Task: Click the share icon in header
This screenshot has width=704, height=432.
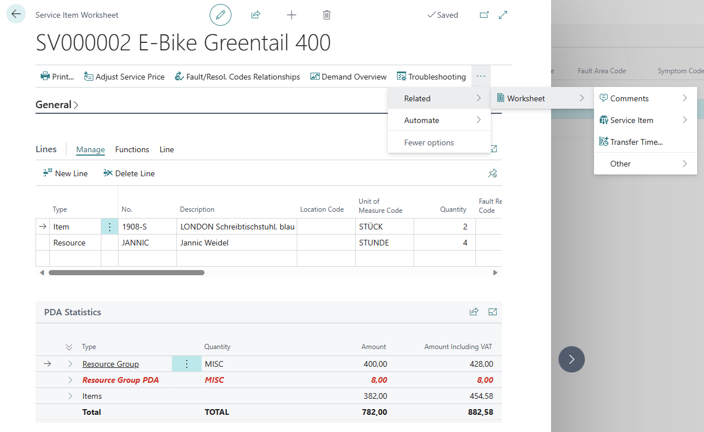Action: (256, 15)
